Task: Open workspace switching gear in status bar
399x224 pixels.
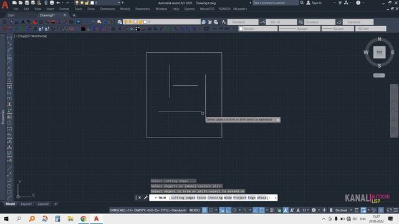Action: pyautogui.click(x=314, y=210)
